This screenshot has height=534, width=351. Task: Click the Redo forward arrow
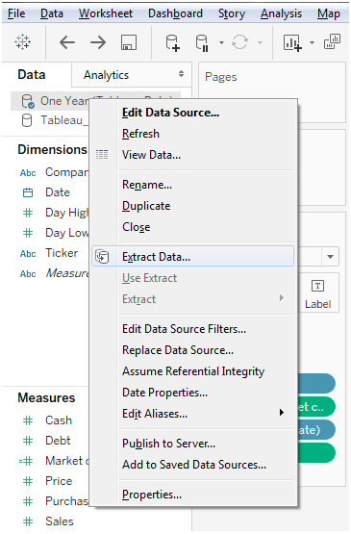click(98, 42)
